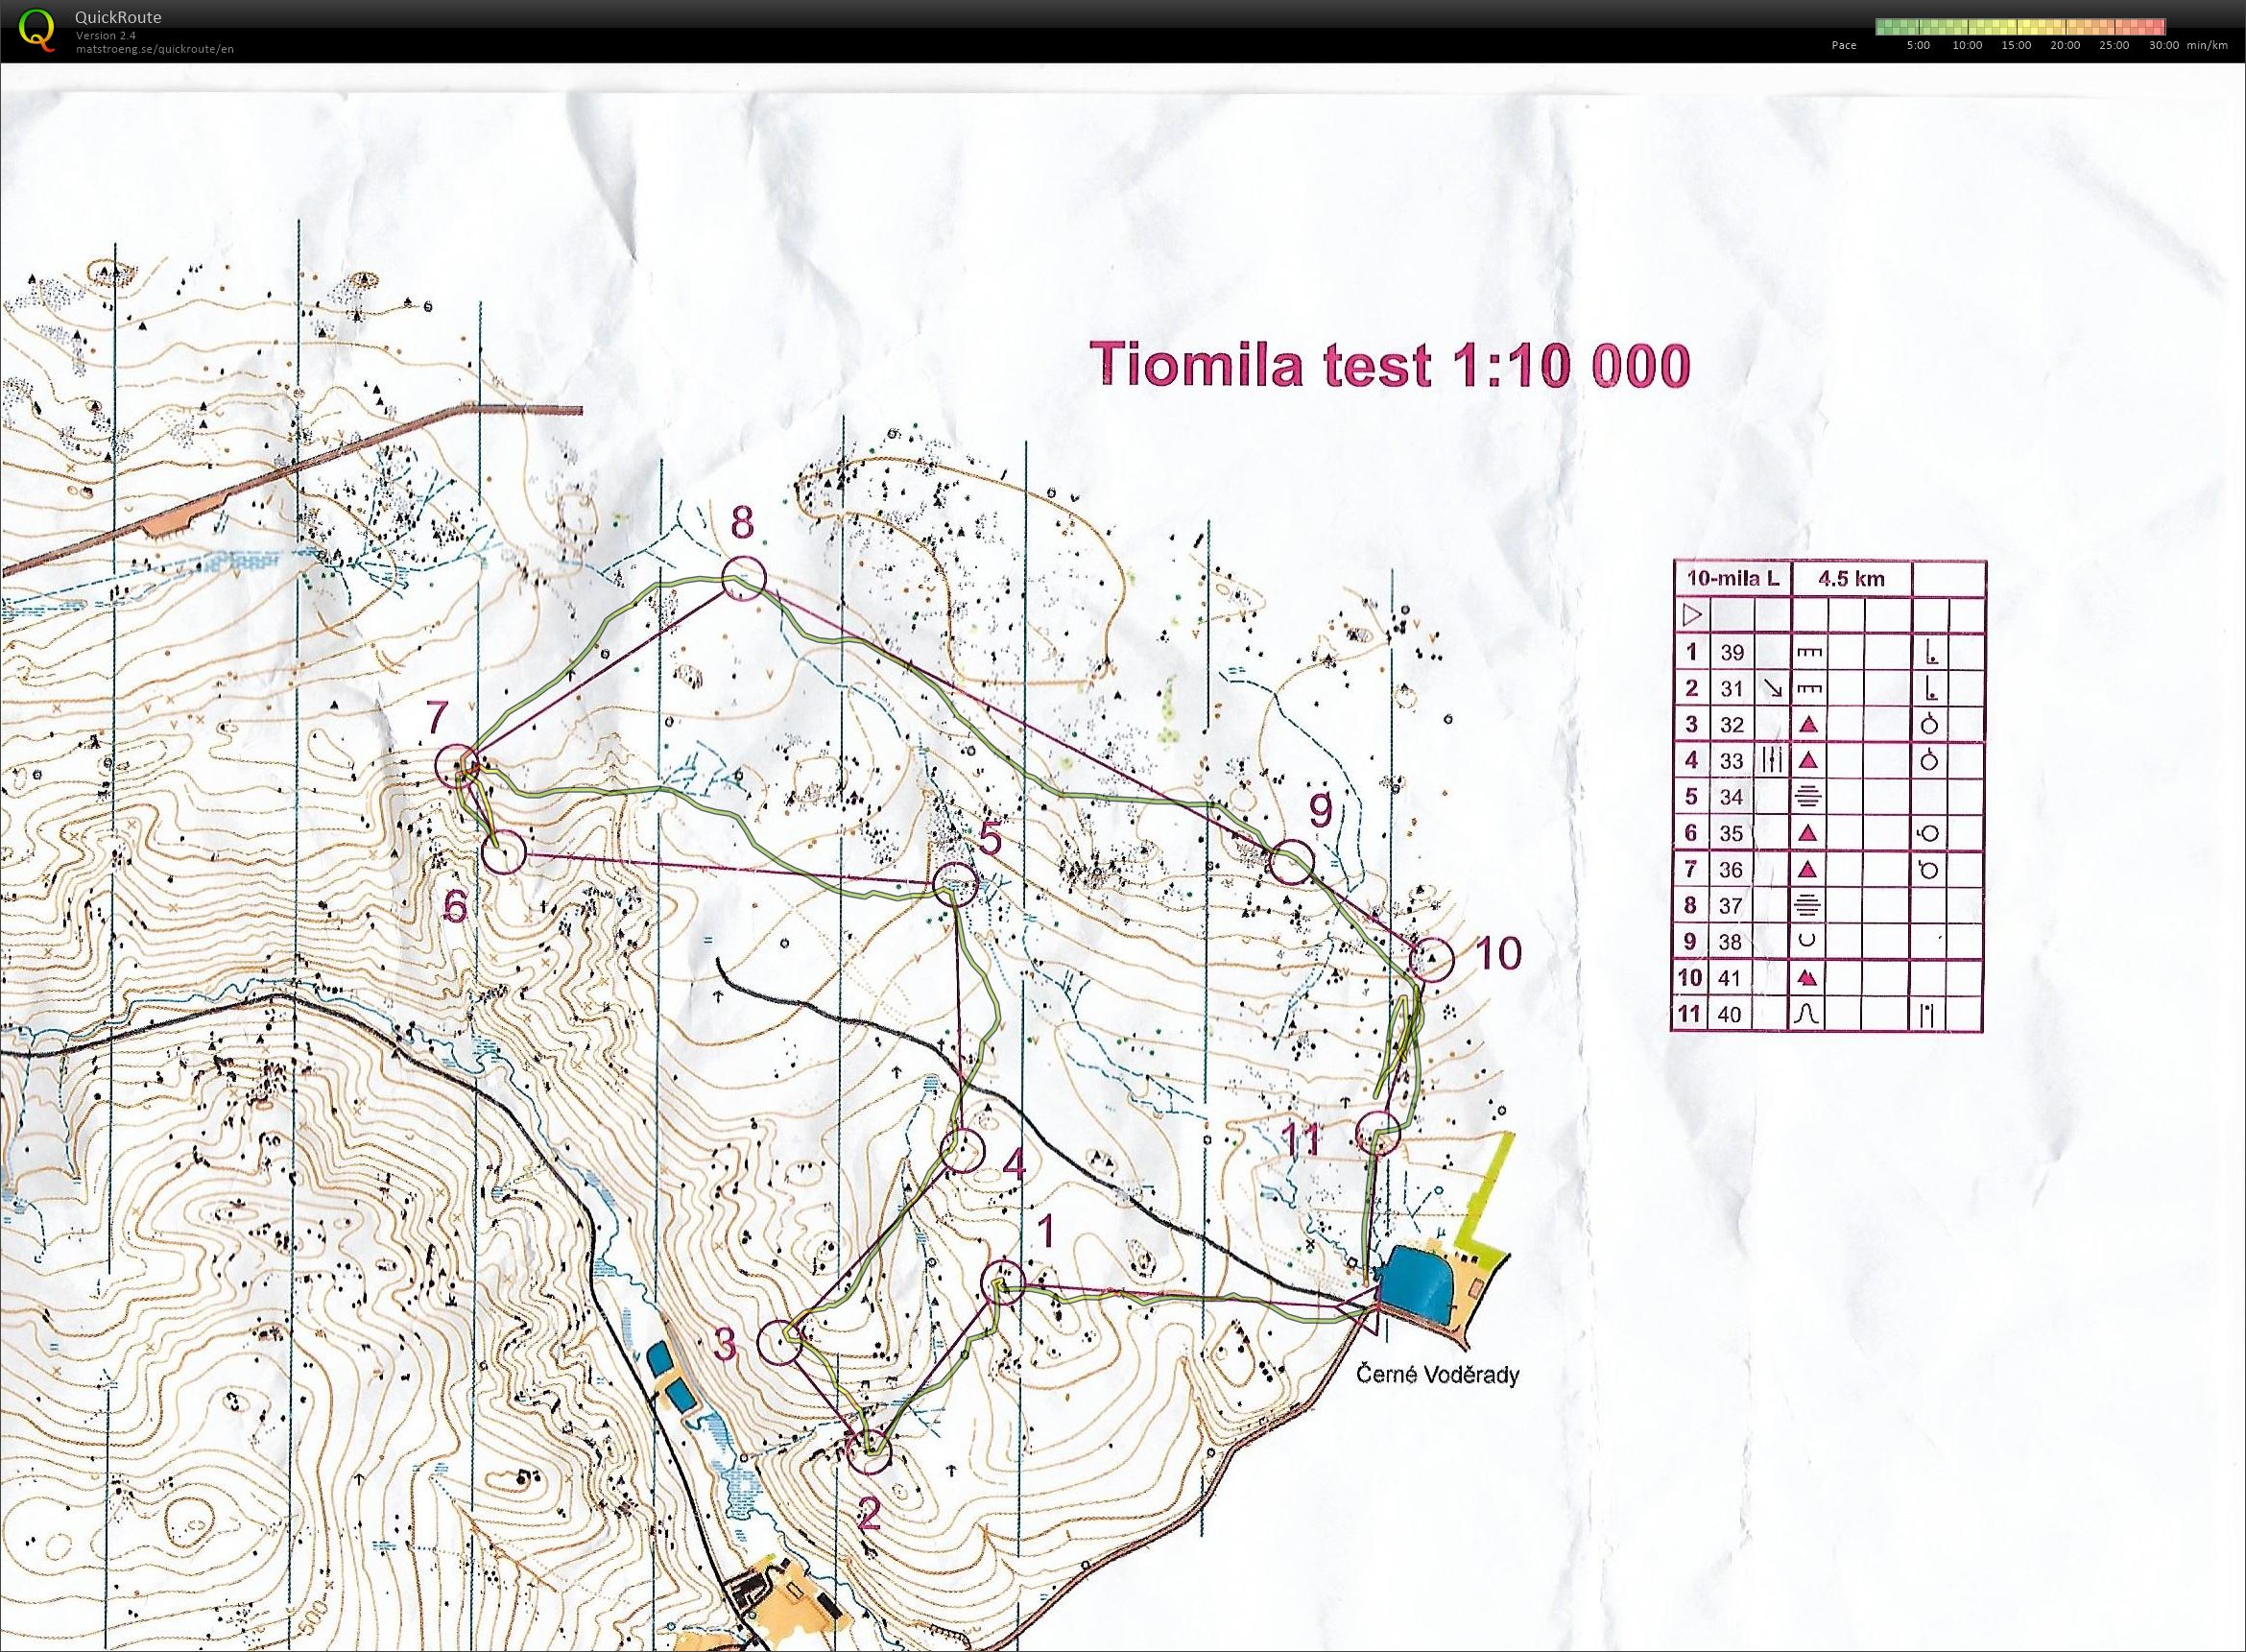Click control circle 9 on the map
Screen dimensions: 2246x1652
tap(1290, 863)
